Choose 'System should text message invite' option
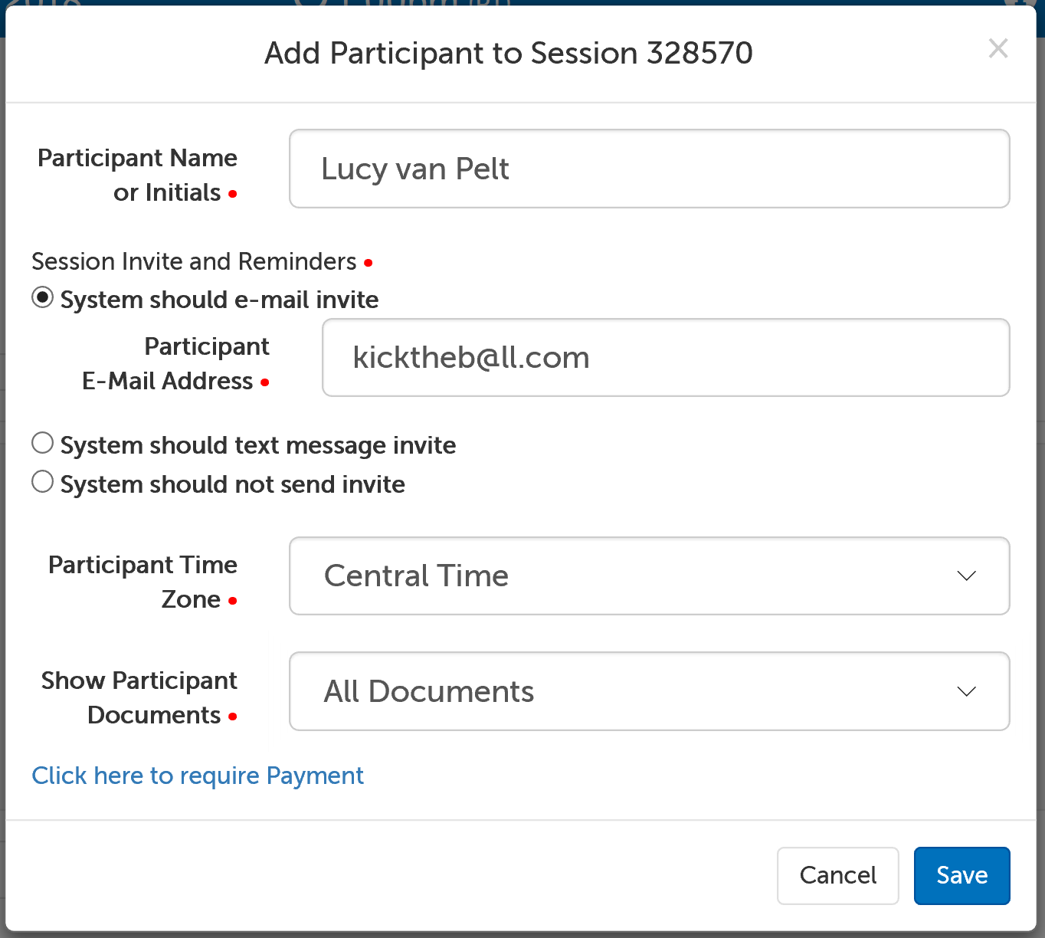The width and height of the screenshot is (1045, 938). [43, 443]
